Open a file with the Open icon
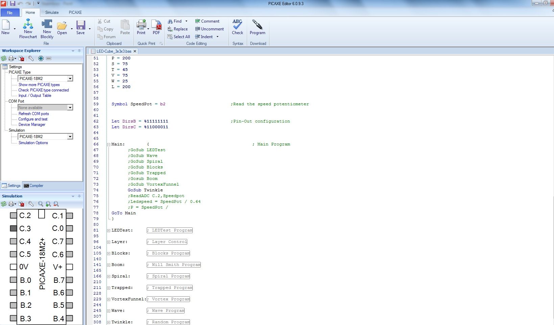This screenshot has height=325, width=554. 62,26
